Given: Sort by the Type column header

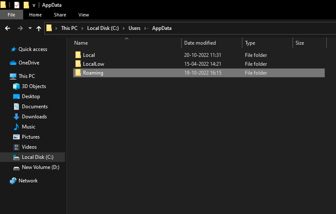Looking at the screenshot, I should (250, 43).
